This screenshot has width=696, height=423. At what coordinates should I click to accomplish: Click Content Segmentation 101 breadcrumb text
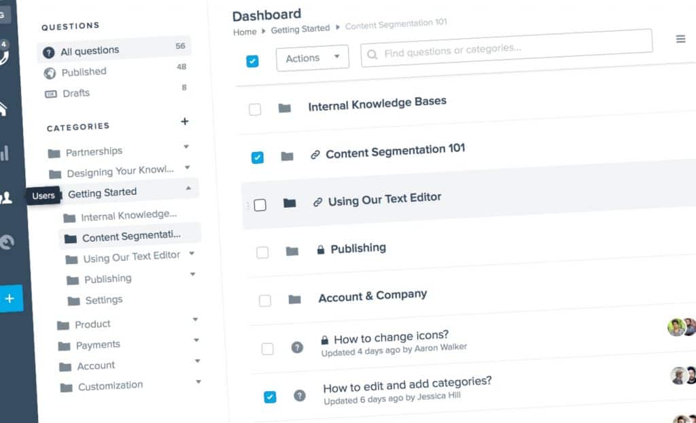tap(396, 24)
